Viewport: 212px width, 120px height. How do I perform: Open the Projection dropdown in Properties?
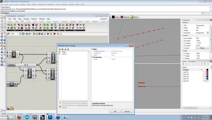[208, 33]
